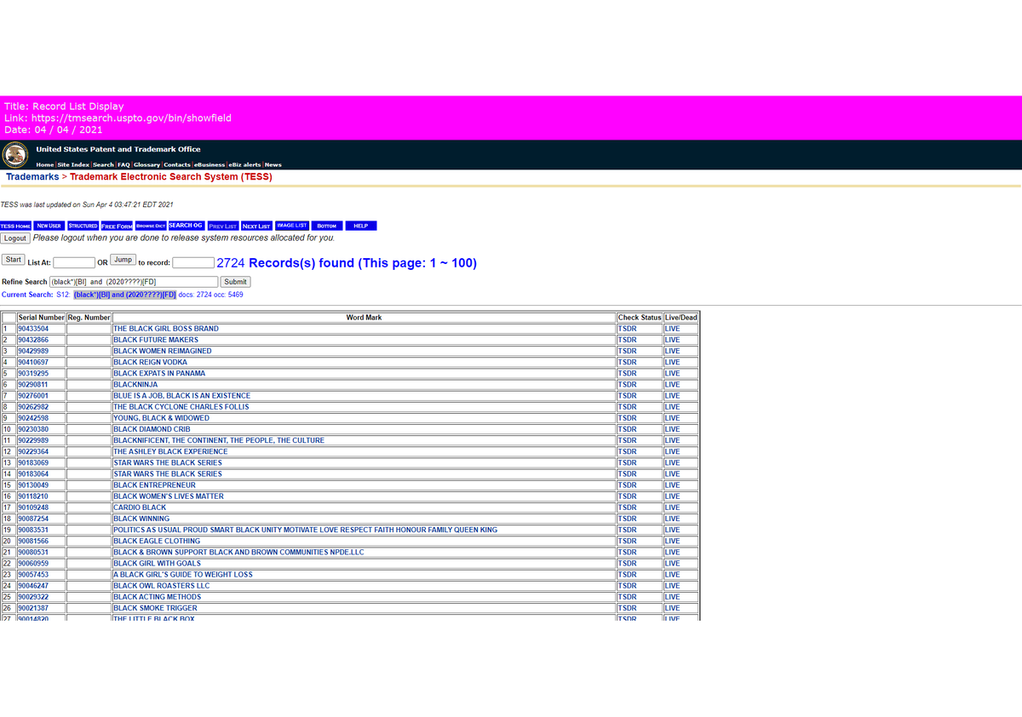Open the News menu link
Viewport: 1022px width, 717px height.
pos(273,164)
